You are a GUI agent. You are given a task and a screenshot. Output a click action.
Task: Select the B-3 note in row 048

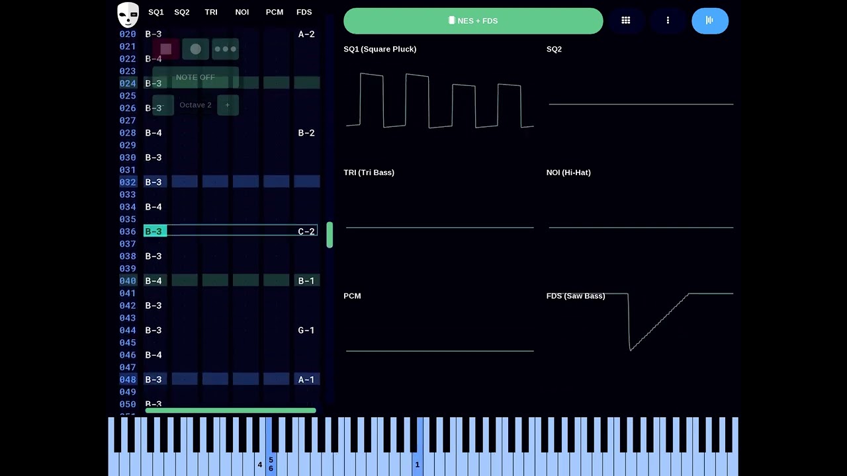[x=154, y=379]
